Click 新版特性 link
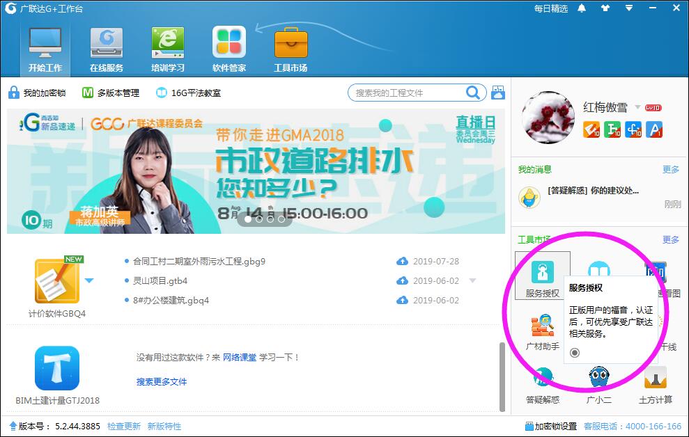This screenshot has width=689, height=437. pos(164,427)
